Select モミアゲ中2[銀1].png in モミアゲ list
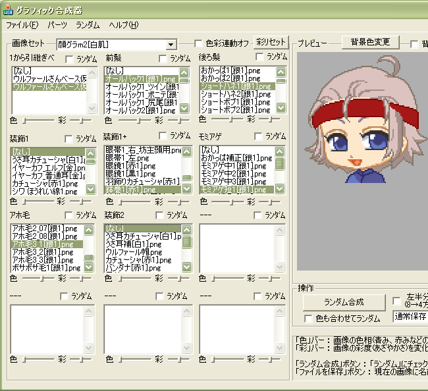The image size is (428, 391). point(237,174)
